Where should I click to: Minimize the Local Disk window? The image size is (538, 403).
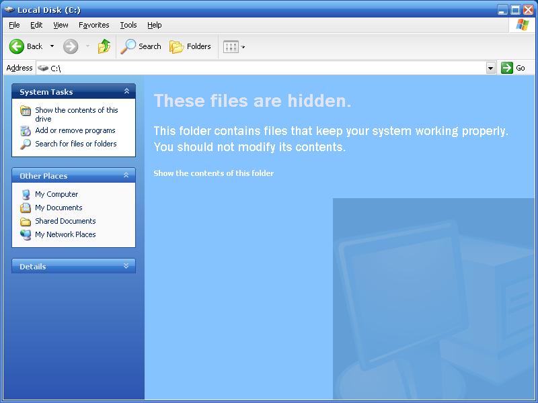point(502,10)
